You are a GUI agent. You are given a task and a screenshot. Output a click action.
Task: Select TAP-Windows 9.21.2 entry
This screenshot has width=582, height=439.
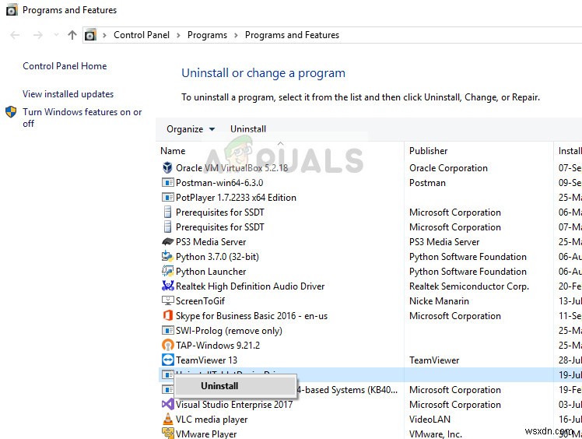(218, 346)
